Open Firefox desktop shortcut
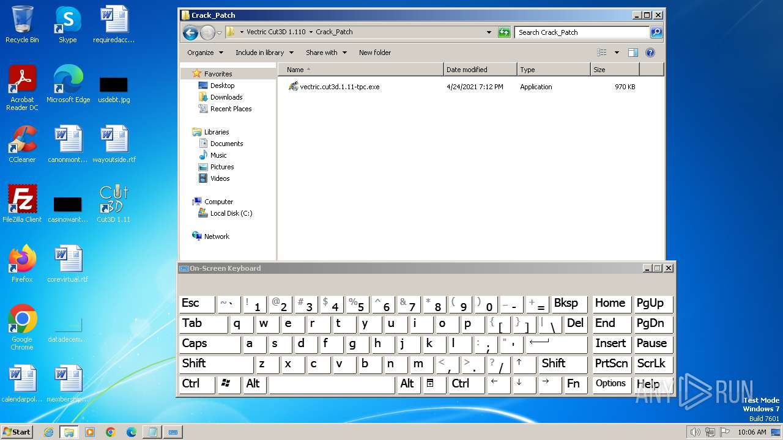This screenshot has width=783, height=440. [x=22, y=264]
